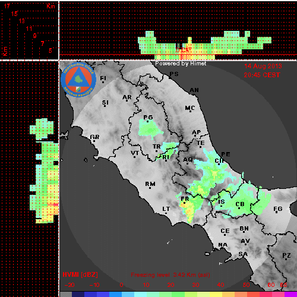Click the FI city label on map
This screenshot has width=297, height=297.
coord(103,78)
